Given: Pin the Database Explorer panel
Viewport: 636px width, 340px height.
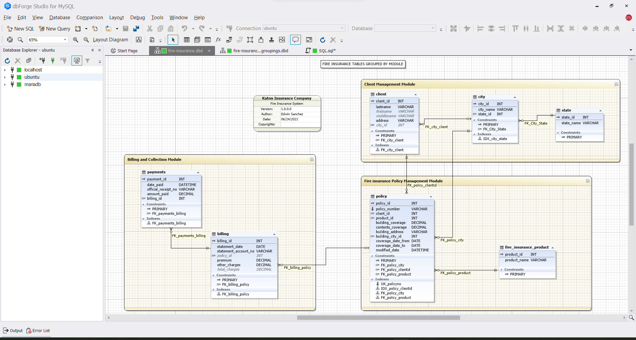Looking at the screenshot, I should click(x=92, y=50).
